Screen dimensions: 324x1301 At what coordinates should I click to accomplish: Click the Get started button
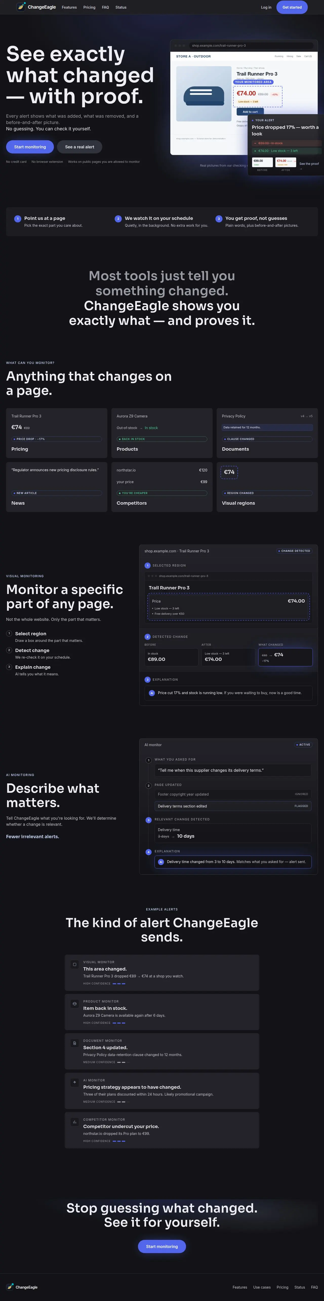[292, 7]
